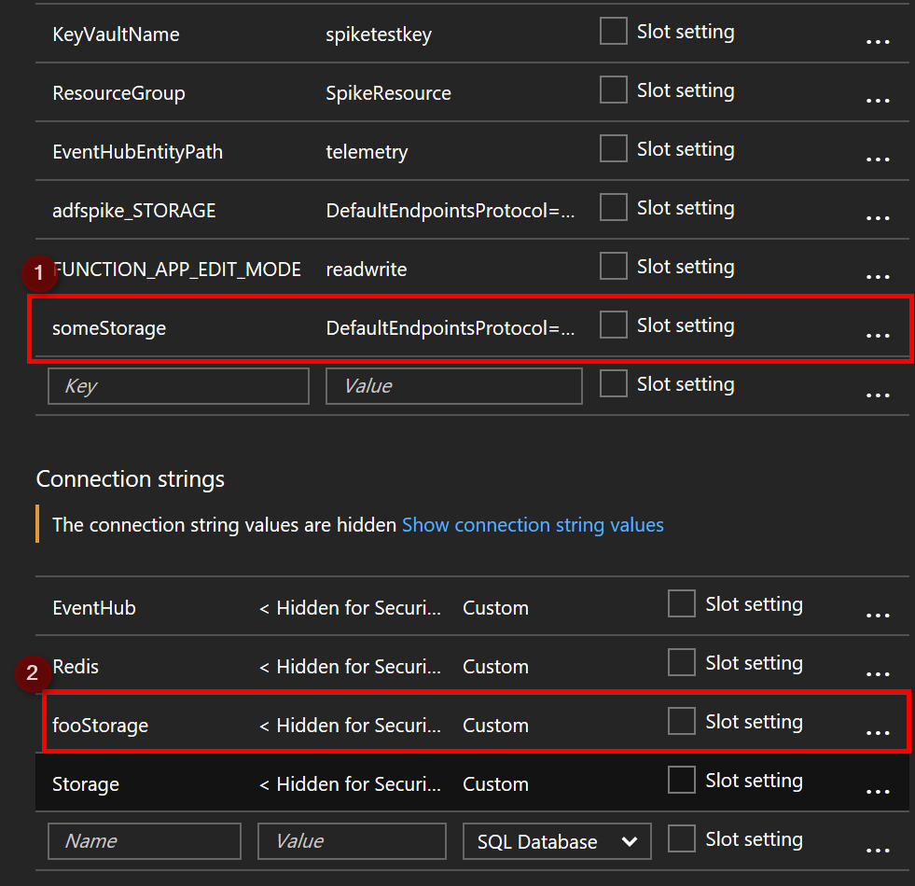Open the ellipsis menu for EventHub connection string
This screenshot has width=915, height=886.
pos(878,616)
